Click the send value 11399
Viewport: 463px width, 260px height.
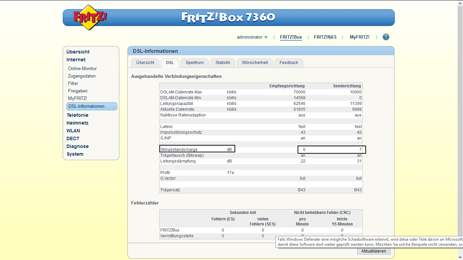tap(356, 104)
